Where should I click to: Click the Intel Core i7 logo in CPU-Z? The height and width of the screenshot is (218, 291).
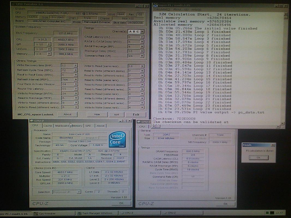(117, 140)
